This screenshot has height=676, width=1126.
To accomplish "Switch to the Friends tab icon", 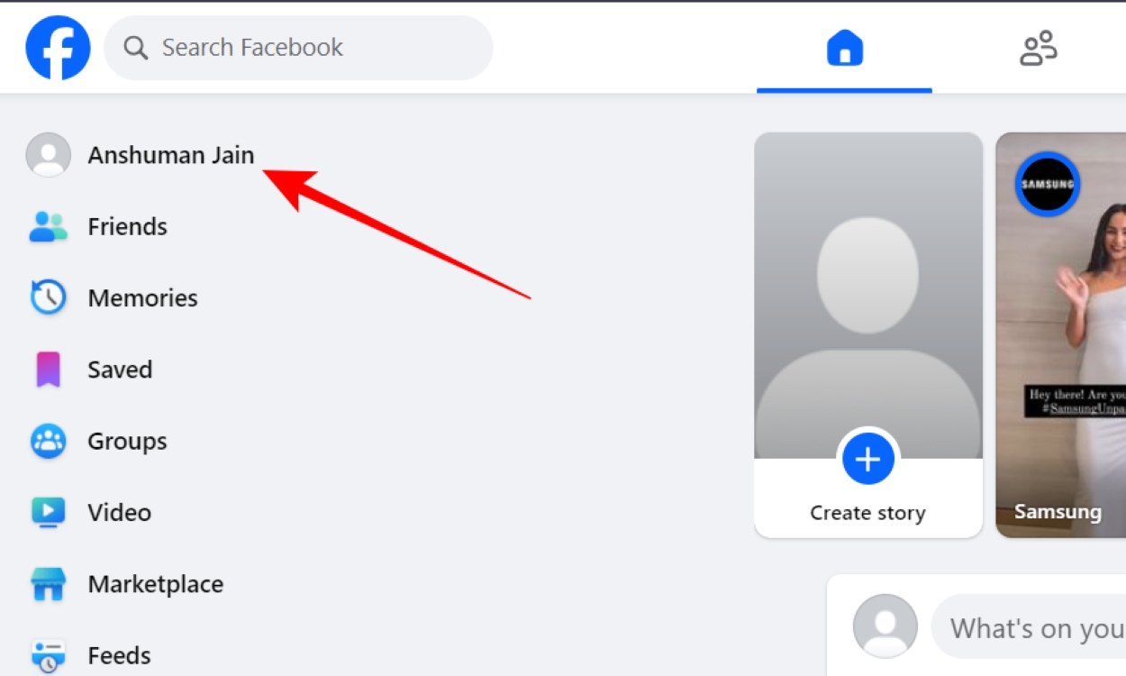I will (x=1038, y=48).
